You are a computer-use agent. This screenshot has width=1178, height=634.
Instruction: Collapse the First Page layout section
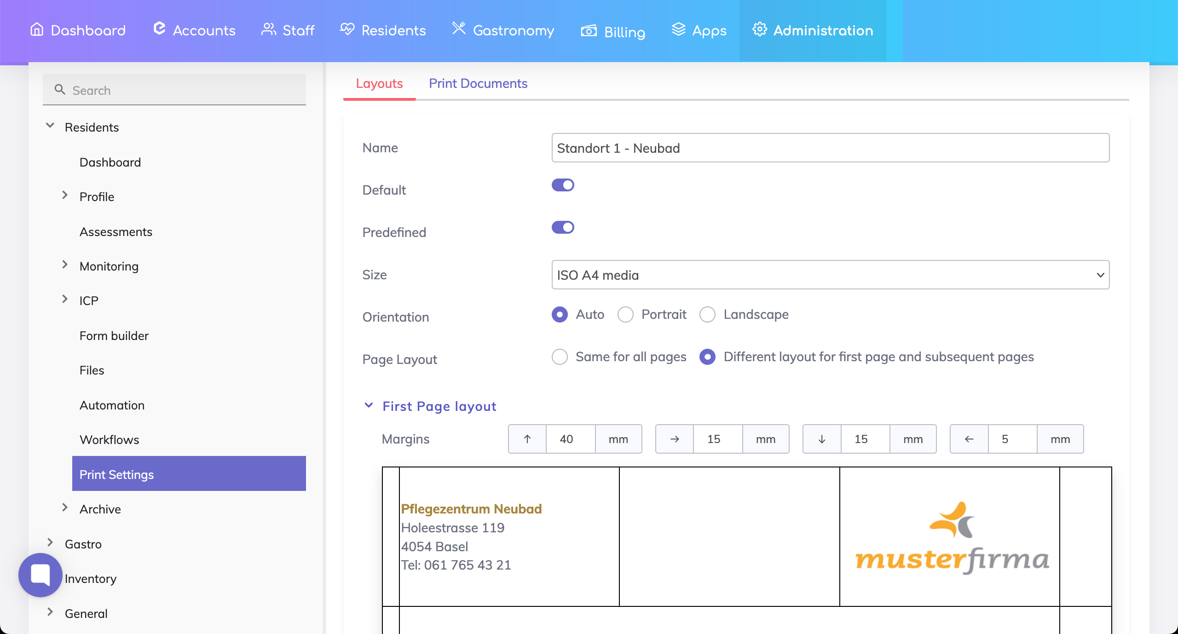[x=369, y=406]
